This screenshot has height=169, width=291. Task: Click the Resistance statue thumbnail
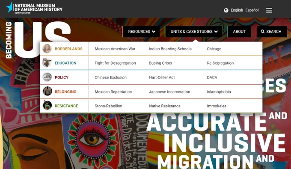tap(47, 106)
